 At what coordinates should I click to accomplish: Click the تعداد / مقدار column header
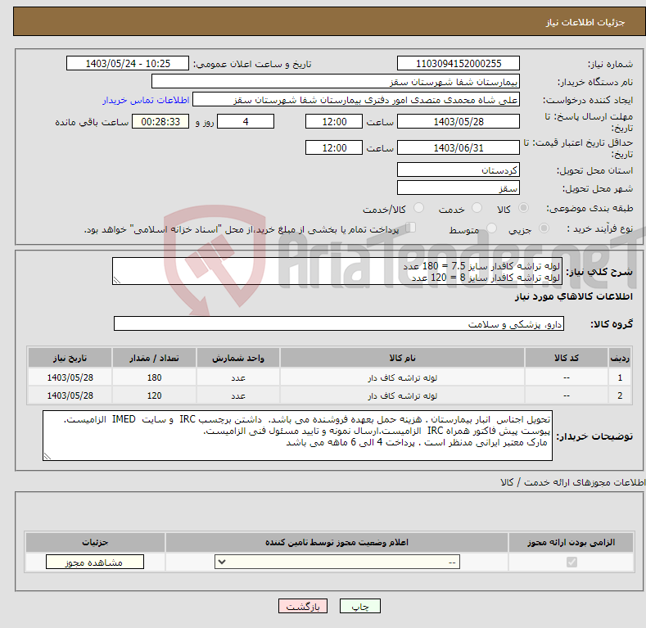[x=154, y=358]
